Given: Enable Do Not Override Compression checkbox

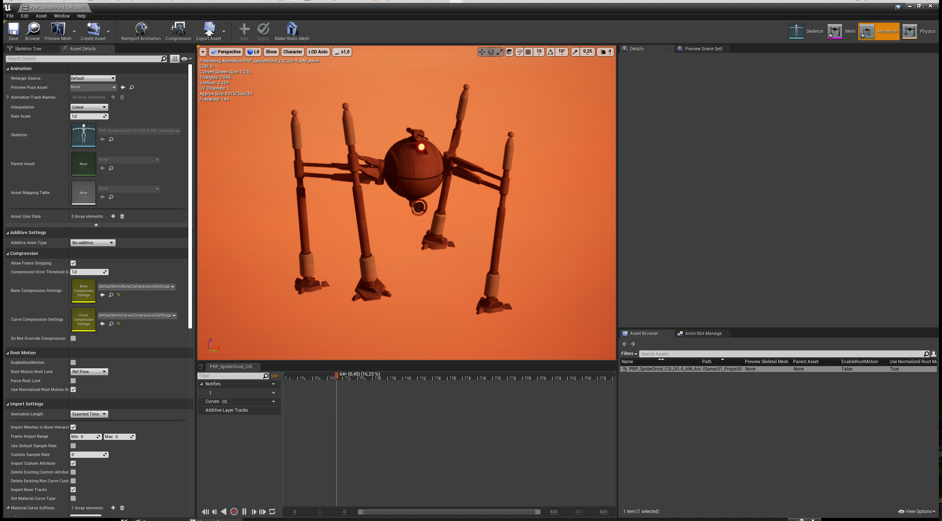Looking at the screenshot, I should tap(73, 338).
